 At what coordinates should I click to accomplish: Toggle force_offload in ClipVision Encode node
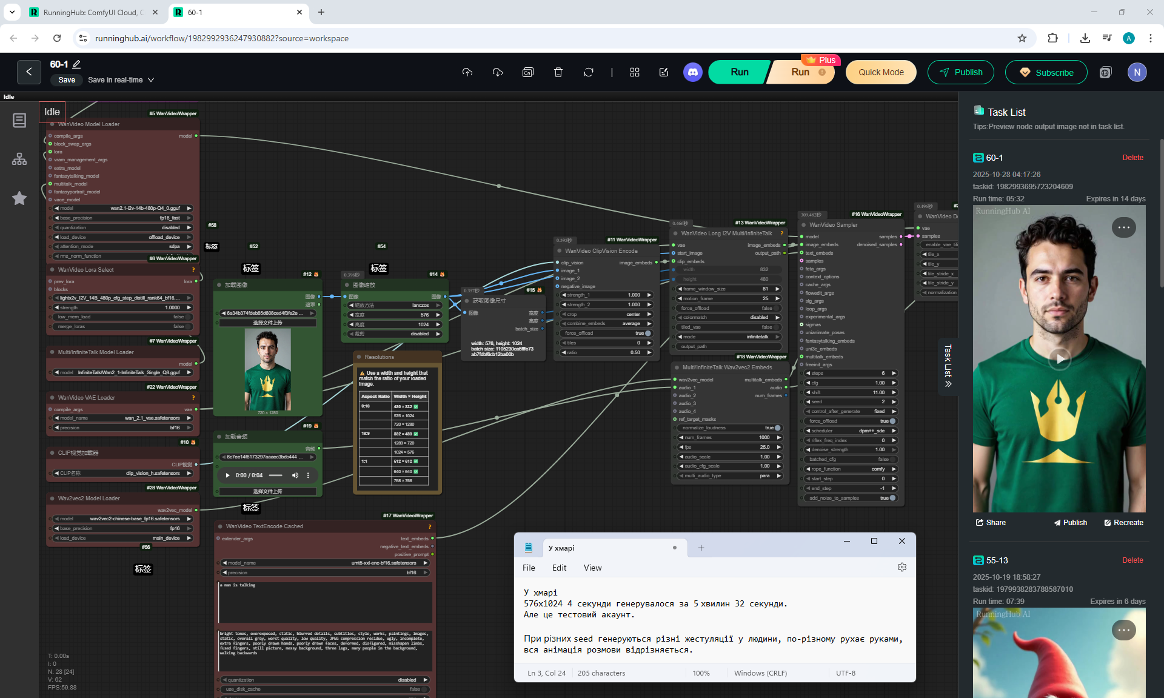(647, 334)
